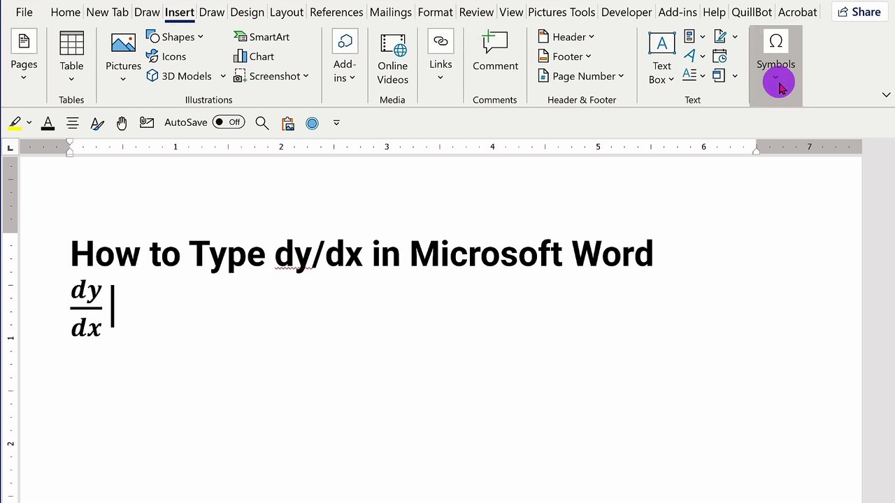Viewport: 895px width, 503px height.
Task: Open the Screenshot dropdown arrow
Action: point(306,76)
